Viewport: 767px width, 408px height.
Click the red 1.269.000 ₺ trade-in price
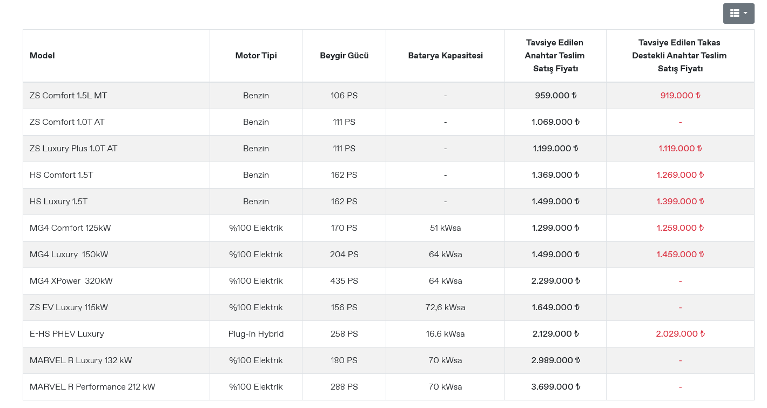click(x=680, y=175)
